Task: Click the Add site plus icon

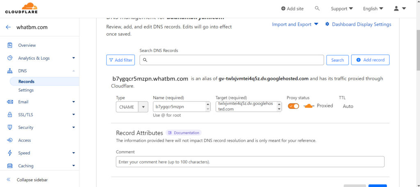Action: 283,9
